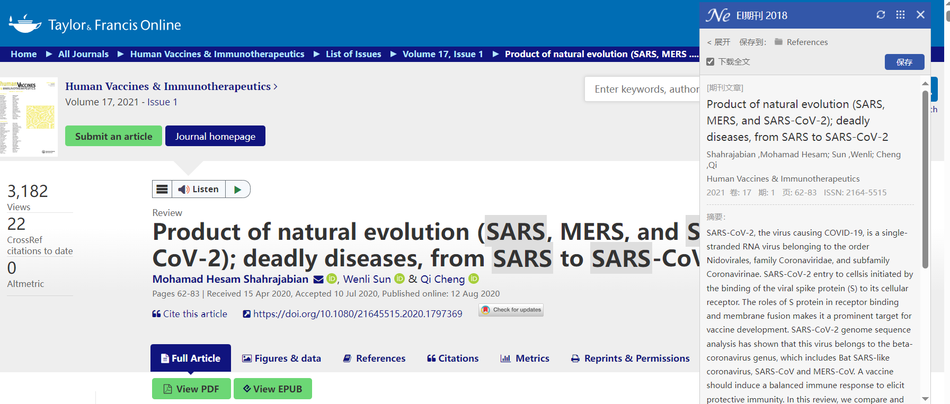Click the Figures & data image icon
Image resolution: width=950 pixels, height=404 pixels.
click(x=247, y=358)
